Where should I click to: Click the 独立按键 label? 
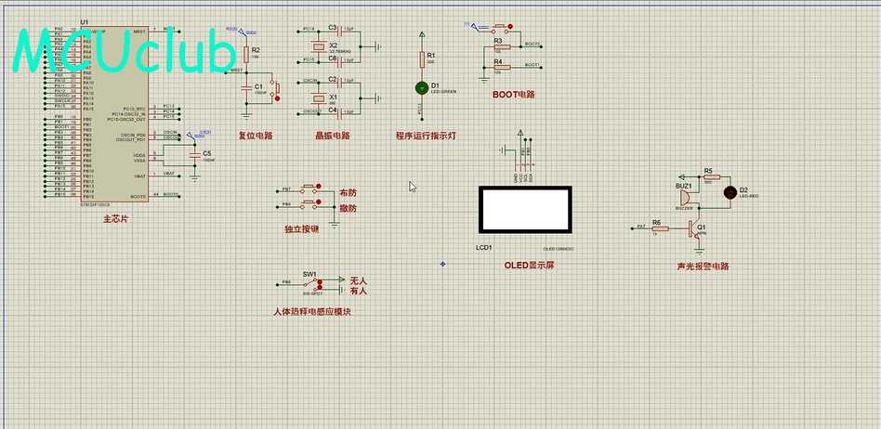(x=302, y=229)
